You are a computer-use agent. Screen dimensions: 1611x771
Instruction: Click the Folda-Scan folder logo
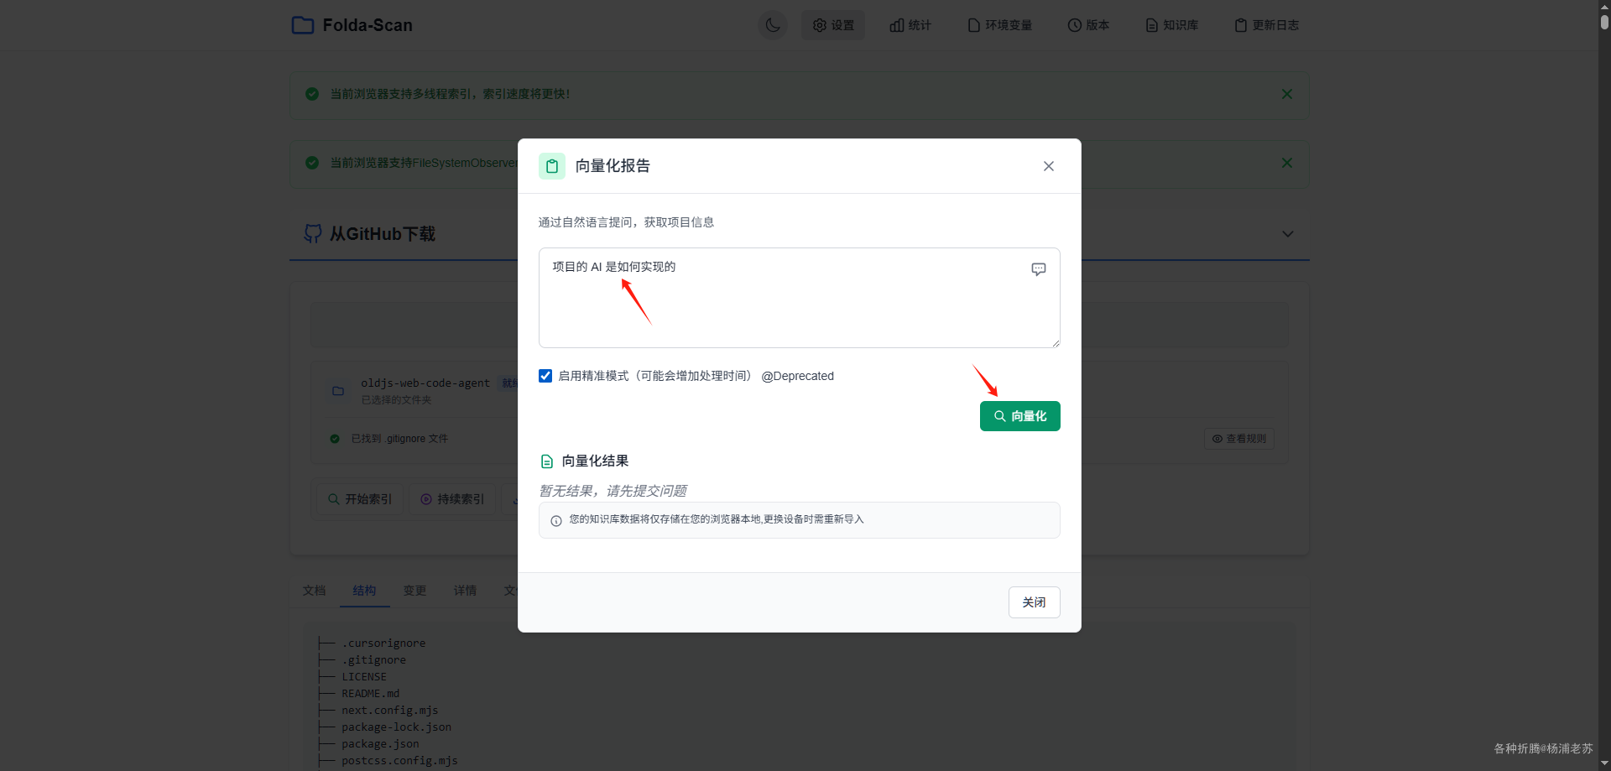coord(303,25)
